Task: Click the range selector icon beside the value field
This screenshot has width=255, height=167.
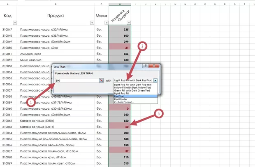Action: pyautogui.click(x=100, y=80)
